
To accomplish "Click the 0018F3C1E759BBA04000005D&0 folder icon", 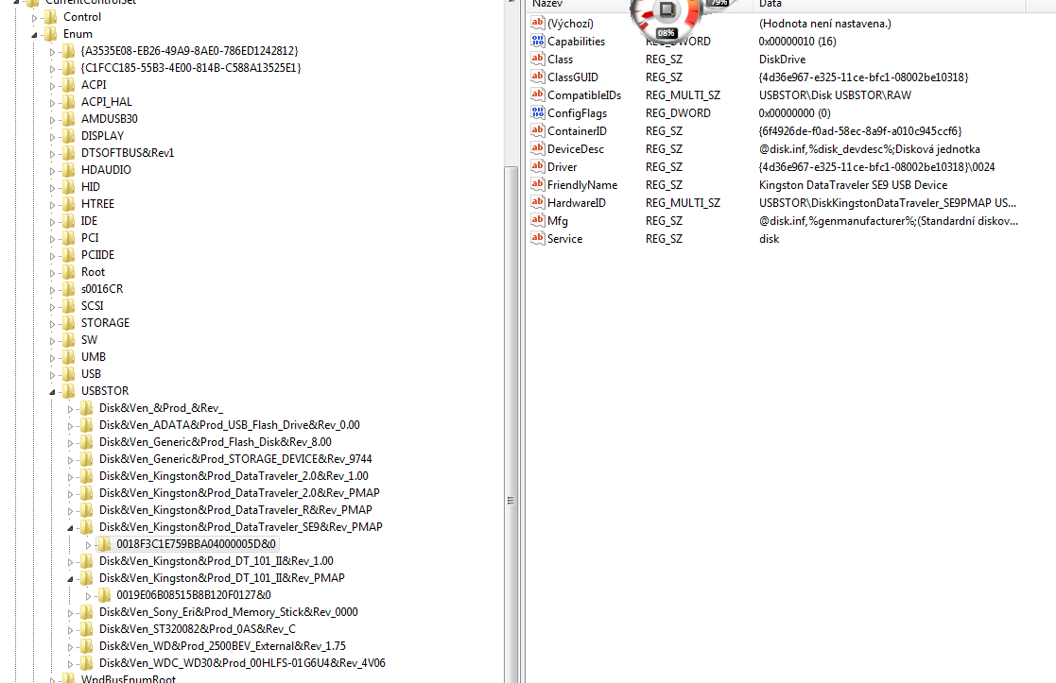I will (x=104, y=544).
